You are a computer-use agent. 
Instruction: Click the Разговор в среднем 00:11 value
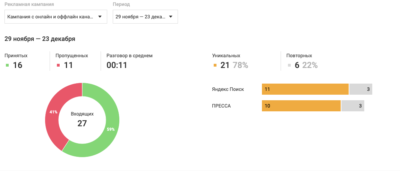click(117, 65)
